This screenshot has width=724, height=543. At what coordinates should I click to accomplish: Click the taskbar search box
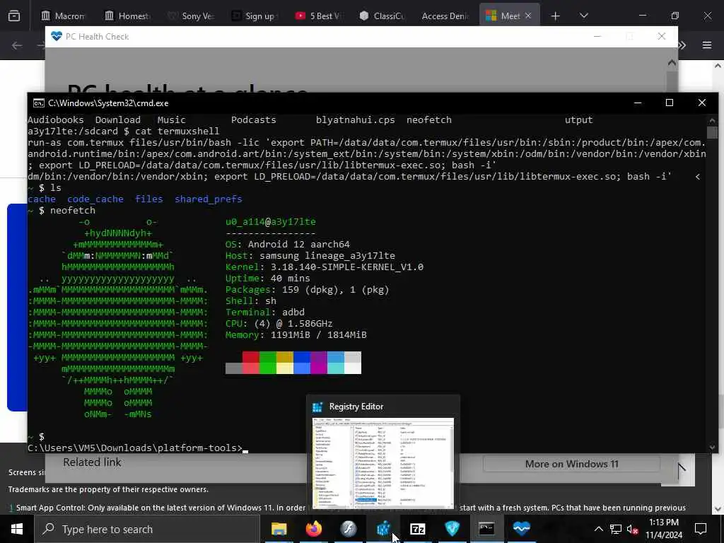147,529
